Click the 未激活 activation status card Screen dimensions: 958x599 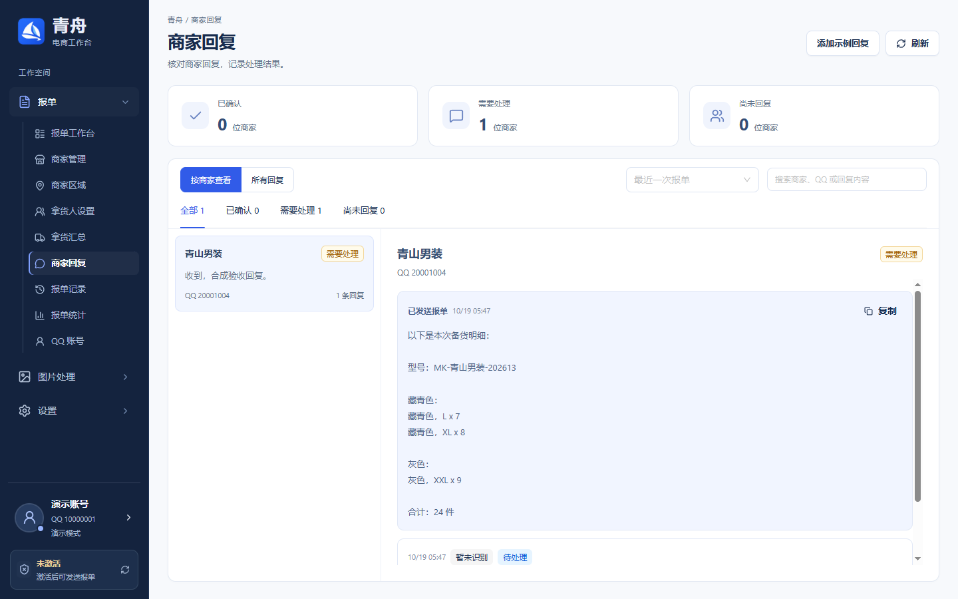click(x=74, y=570)
